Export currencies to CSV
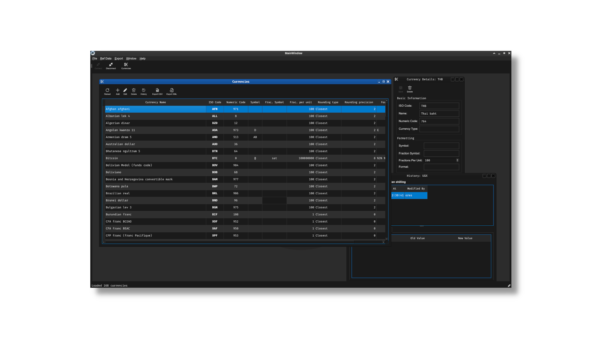Screen dimensions: 602x339 (x=157, y=91)
